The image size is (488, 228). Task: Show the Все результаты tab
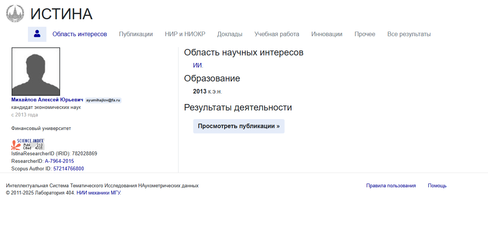pos(409,34)
